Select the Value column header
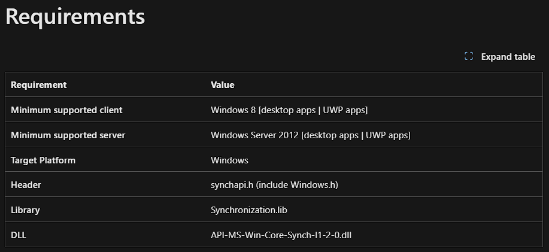This screenshot has height=252, width=549. [223, 85]
